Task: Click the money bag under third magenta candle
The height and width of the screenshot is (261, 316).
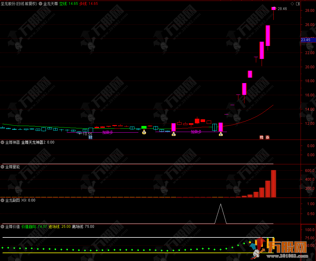Action: tap(221, 134)
